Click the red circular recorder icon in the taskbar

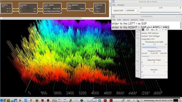click(x=105, y=100)
